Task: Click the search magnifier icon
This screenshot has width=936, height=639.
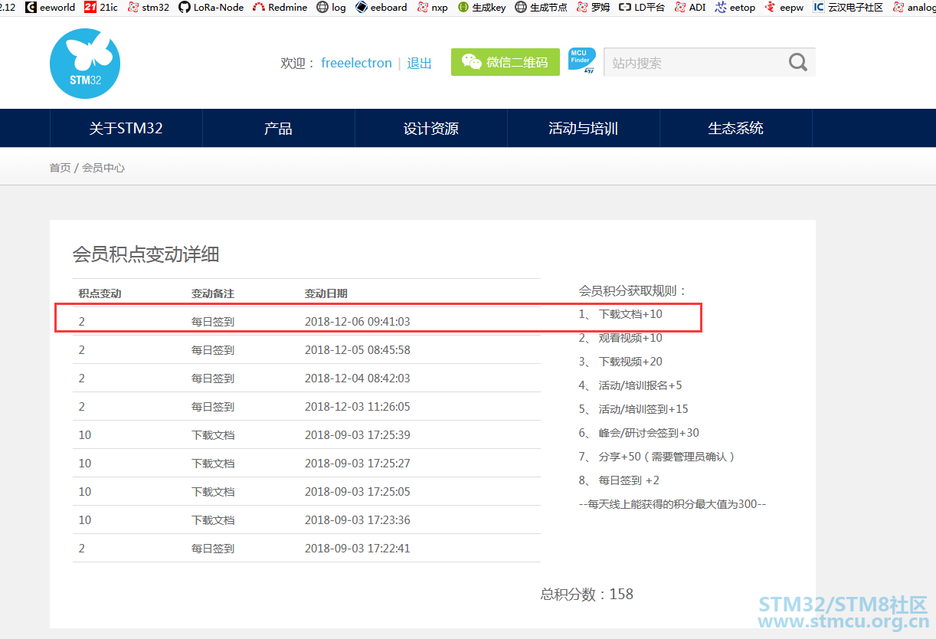Action: tap(798, 63)
